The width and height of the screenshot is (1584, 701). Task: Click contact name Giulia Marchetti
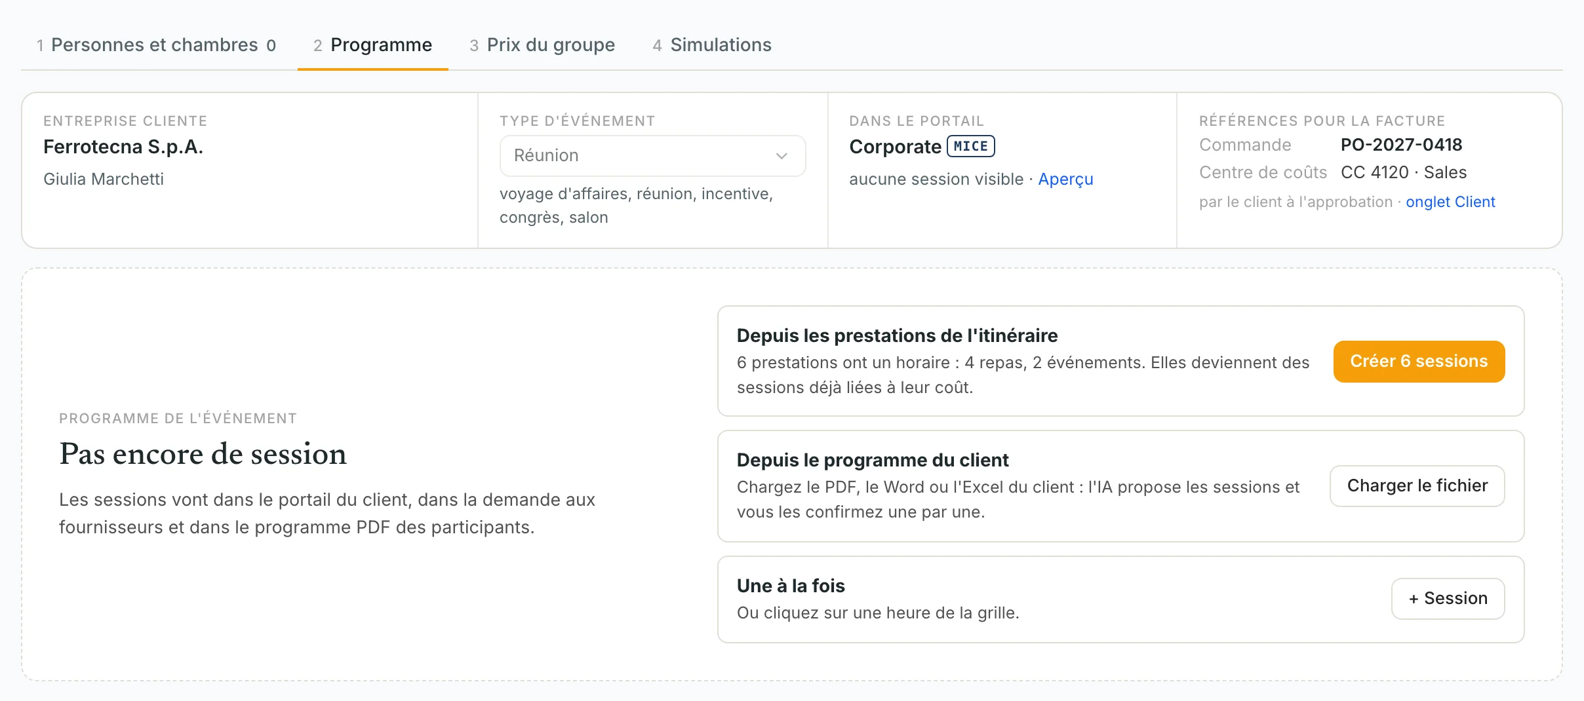[x=104, y=179]
